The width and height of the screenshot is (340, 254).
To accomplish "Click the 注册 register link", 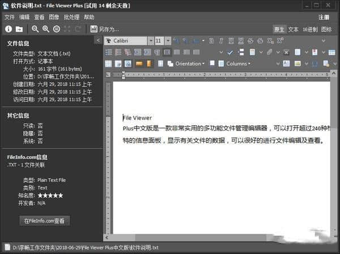I will tap(324, 17).
